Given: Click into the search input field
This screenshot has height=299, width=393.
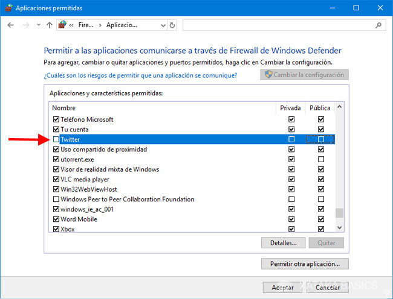Looking at the screenshot, I should click(284, 25).
